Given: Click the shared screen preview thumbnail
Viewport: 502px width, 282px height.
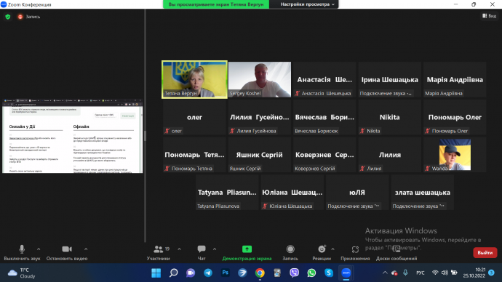Looking at the screenshot, I should click(72, 136).
